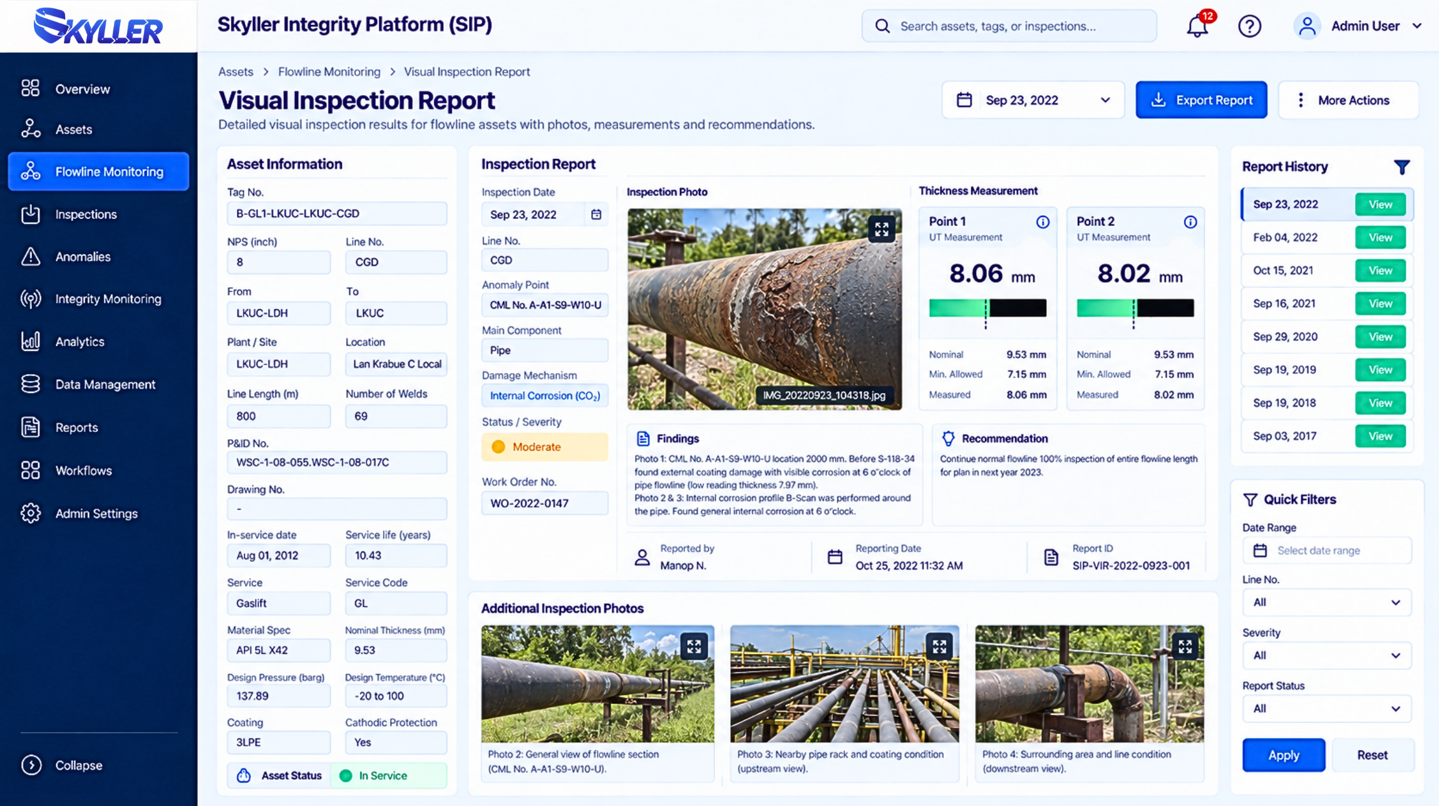Expand Photo 4 surrounding area fullscreen

click(x=1185, y=646)
